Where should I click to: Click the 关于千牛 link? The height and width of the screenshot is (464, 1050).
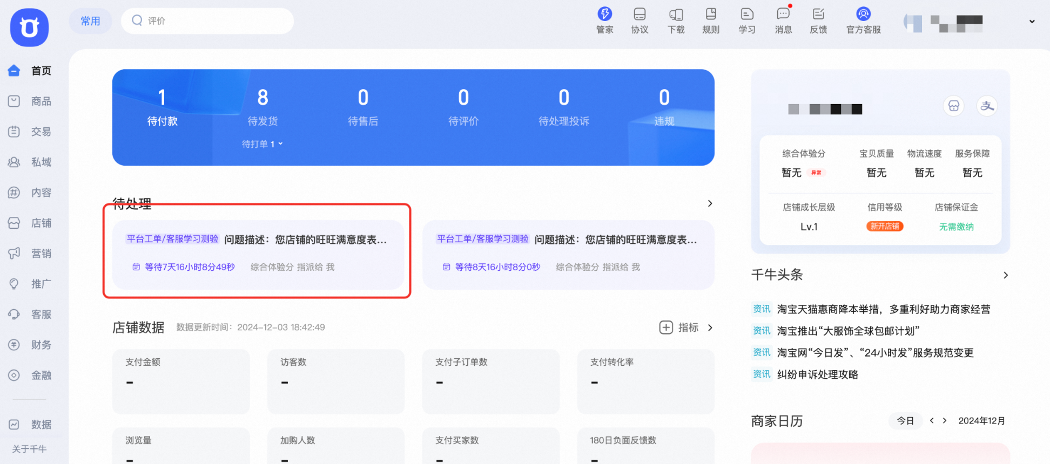(x=29, y=449)
